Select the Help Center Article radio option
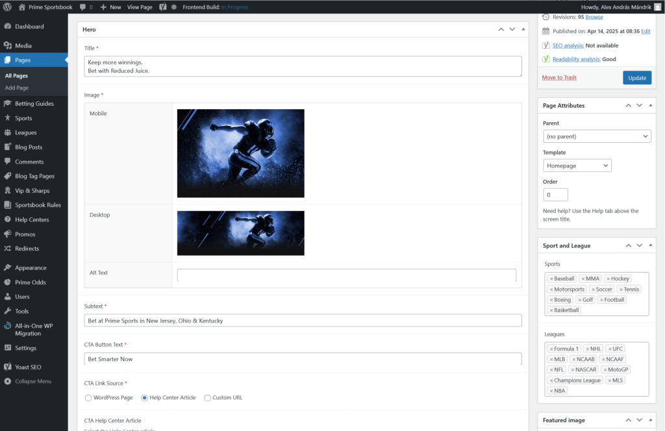The image size is (665, 431). (145, 397)
